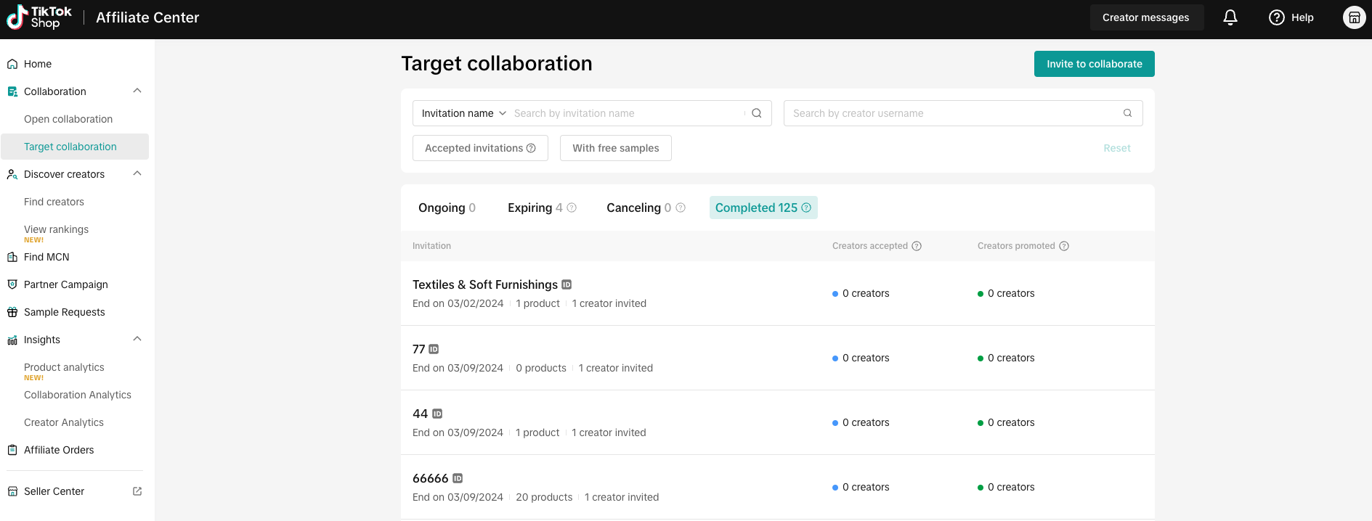Click the Completed tab info icon

(806, 208)
